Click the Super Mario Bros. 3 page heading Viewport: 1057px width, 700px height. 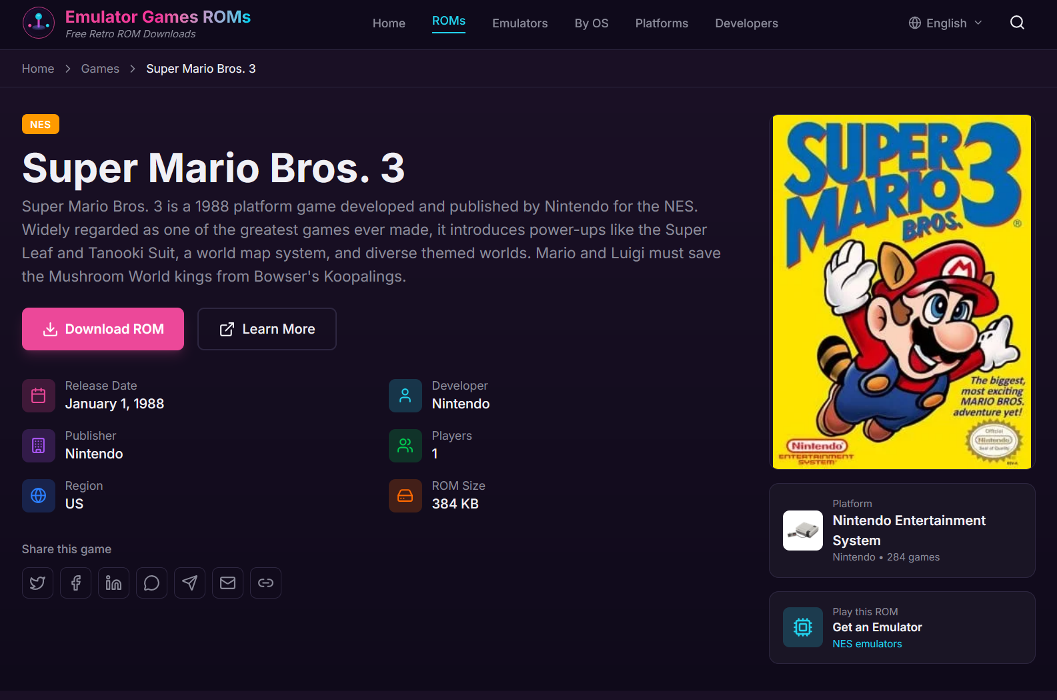pos(213,167)
